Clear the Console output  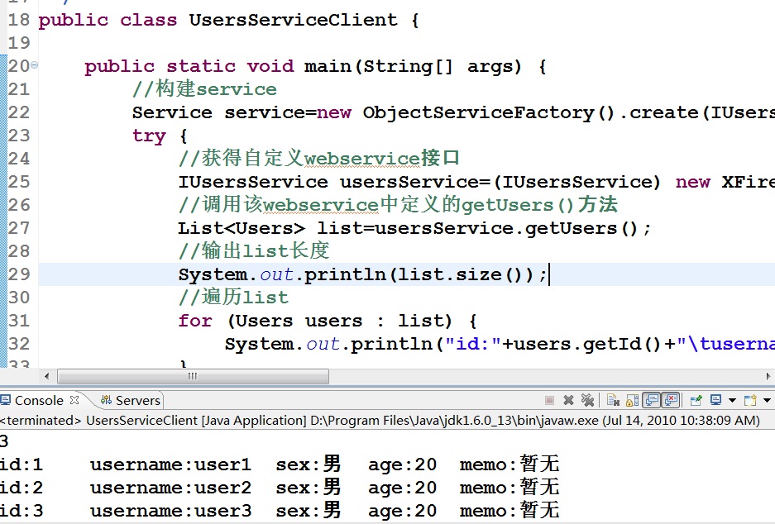click(614, 400)
